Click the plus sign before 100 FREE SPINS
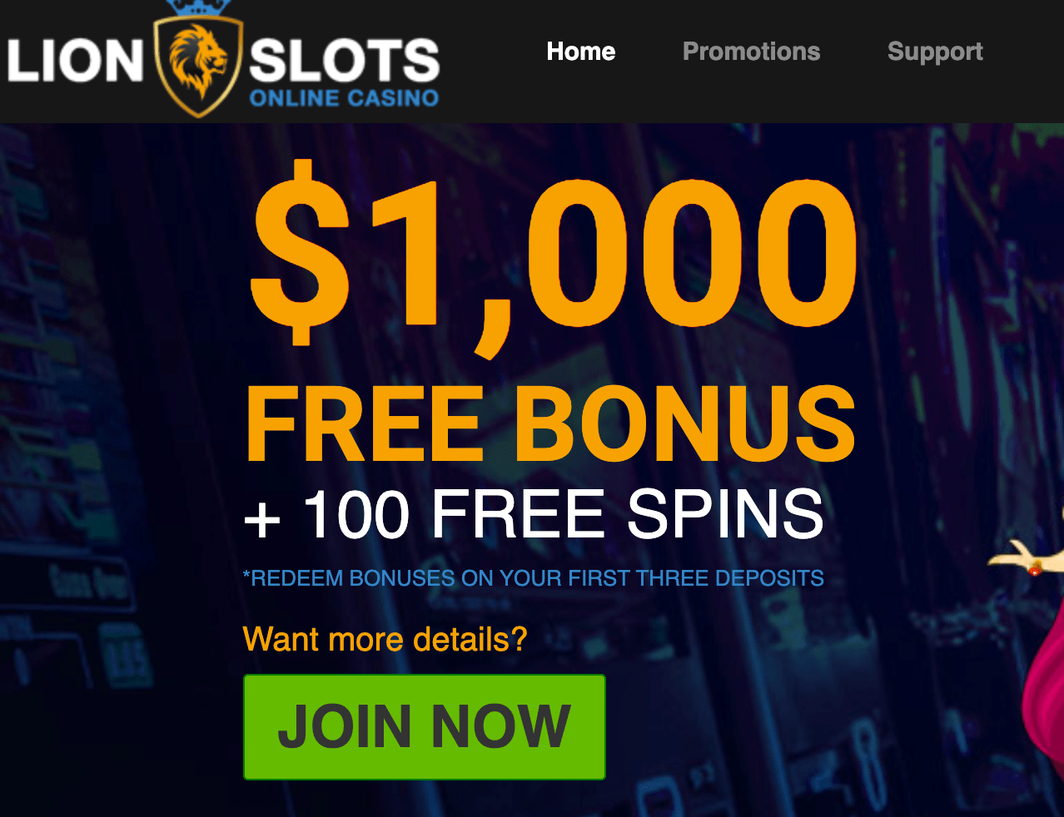The height and width of the screenshot is (817, 1064). click(262, 519)
